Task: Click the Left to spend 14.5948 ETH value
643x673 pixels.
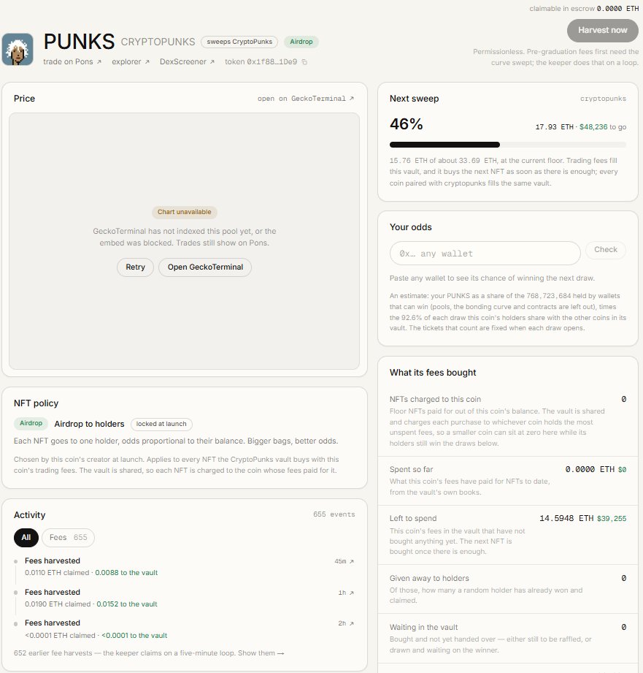Action: [566, 519]
